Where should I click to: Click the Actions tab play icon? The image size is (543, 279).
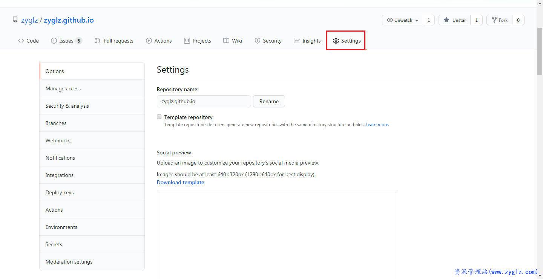149,41
